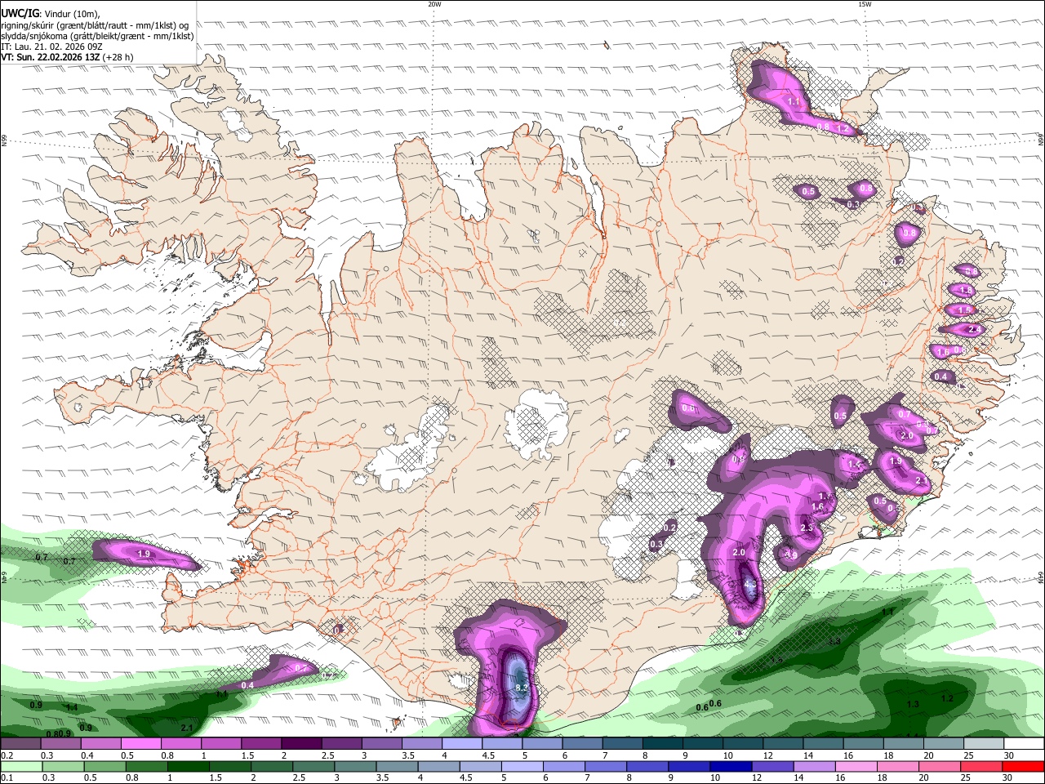
Task: Select the 'slydda/snjókoma' legend description line
Action: [x=97, y=36]
